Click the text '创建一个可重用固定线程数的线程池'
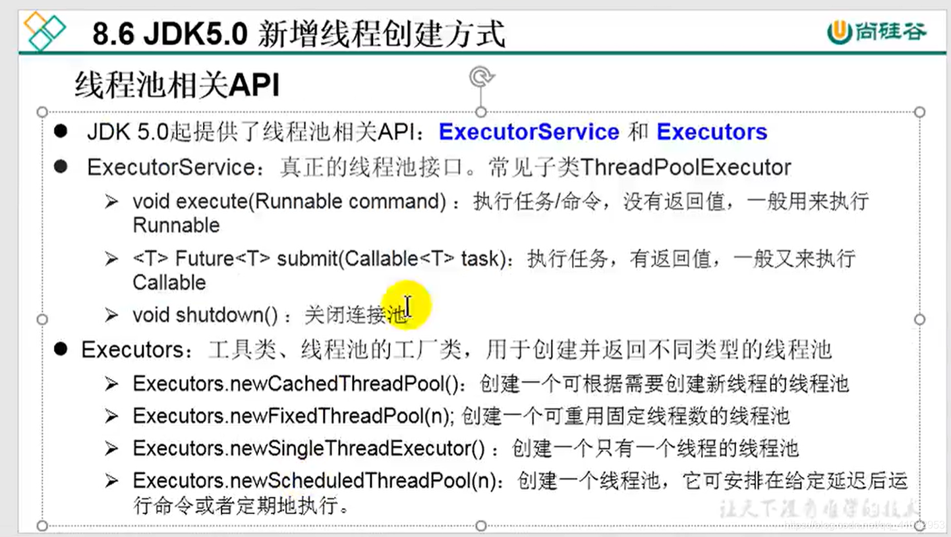 625,416
